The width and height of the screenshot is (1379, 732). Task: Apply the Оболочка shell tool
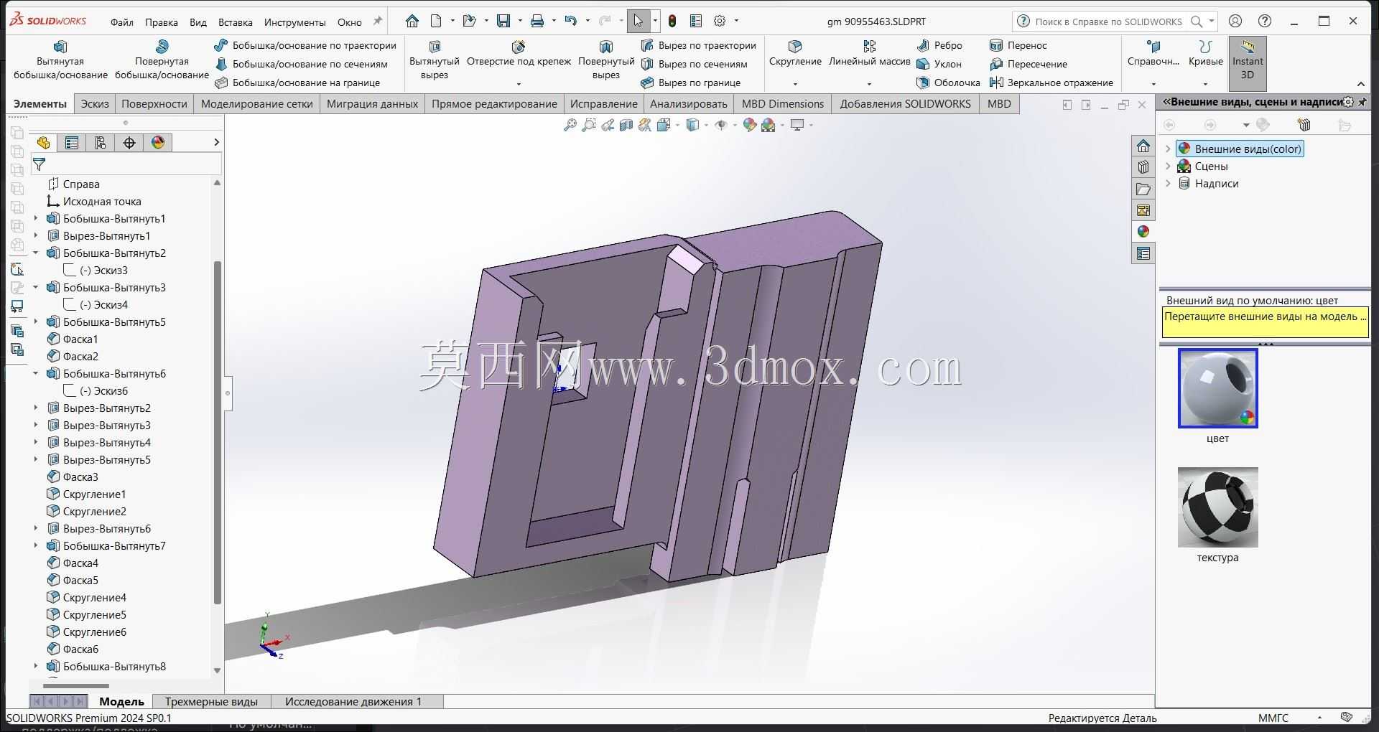pos(948,83)
